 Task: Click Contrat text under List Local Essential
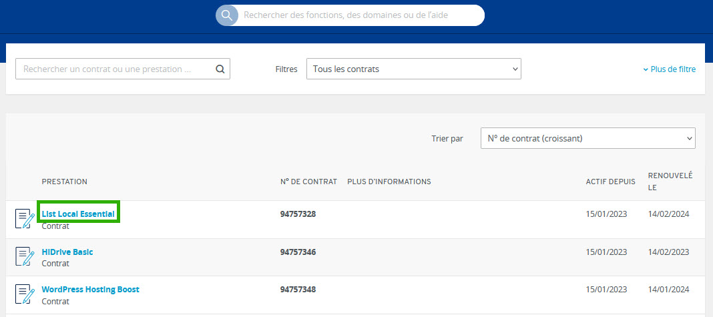[55, 226]
